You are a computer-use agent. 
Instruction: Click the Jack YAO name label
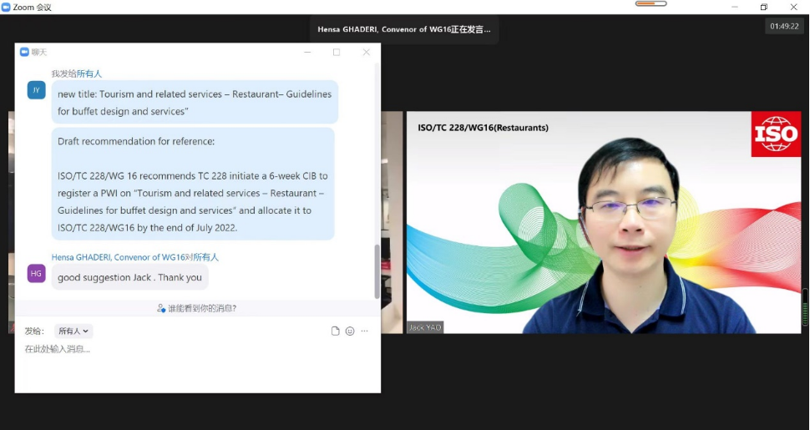[425, 327]
